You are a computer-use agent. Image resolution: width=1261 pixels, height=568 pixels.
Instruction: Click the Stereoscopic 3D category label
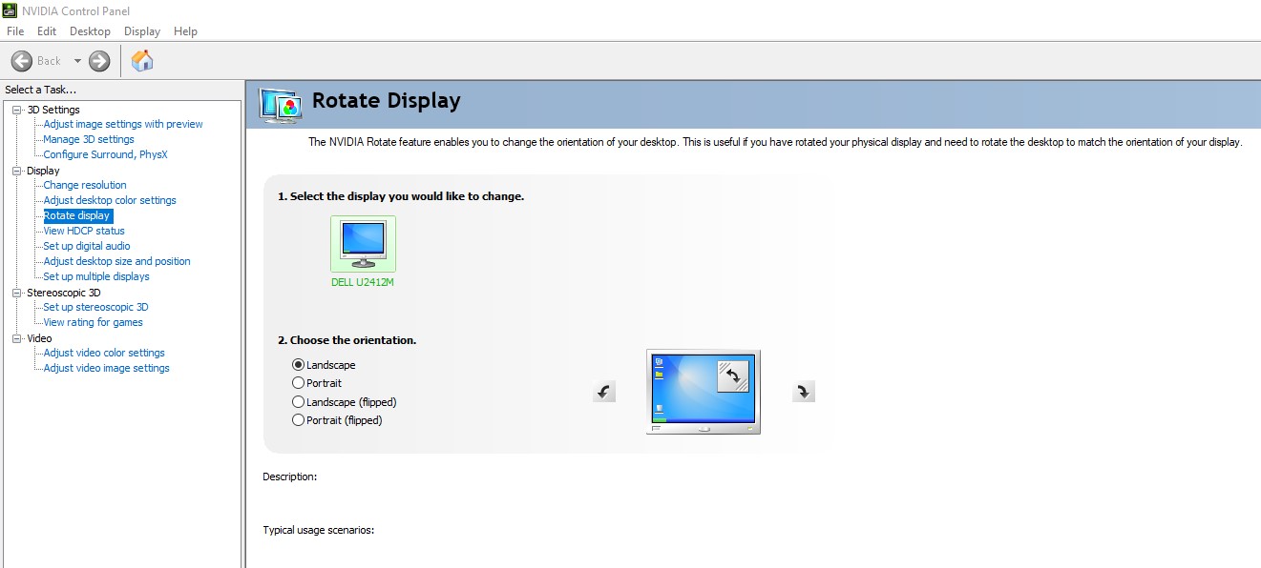[63, 293]
